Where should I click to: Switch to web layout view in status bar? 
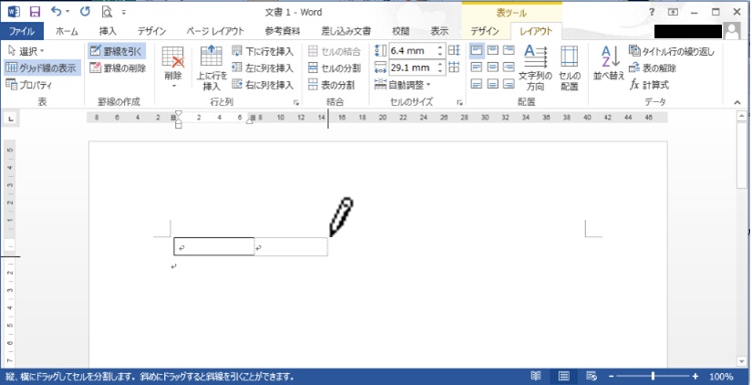592,377
